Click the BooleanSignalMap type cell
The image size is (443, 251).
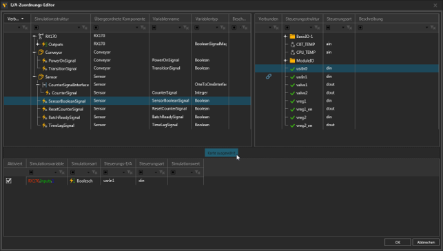pos(210,44)
